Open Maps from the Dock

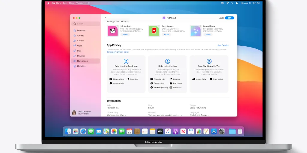[106, 131]
